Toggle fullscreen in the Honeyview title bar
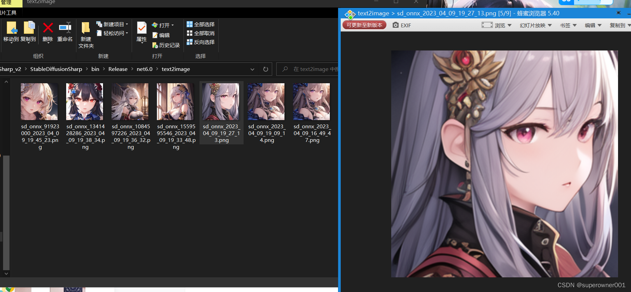Viewport: 631px width, 292px height. pos(619,13)
